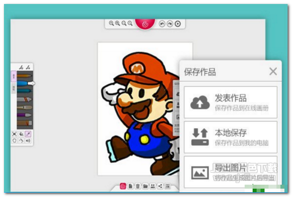Select the gray crayon with red stripes
Screen dimensions: 292x197
coord(25,99)
